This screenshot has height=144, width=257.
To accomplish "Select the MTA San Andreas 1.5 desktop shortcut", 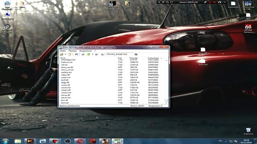I will 112,5.
